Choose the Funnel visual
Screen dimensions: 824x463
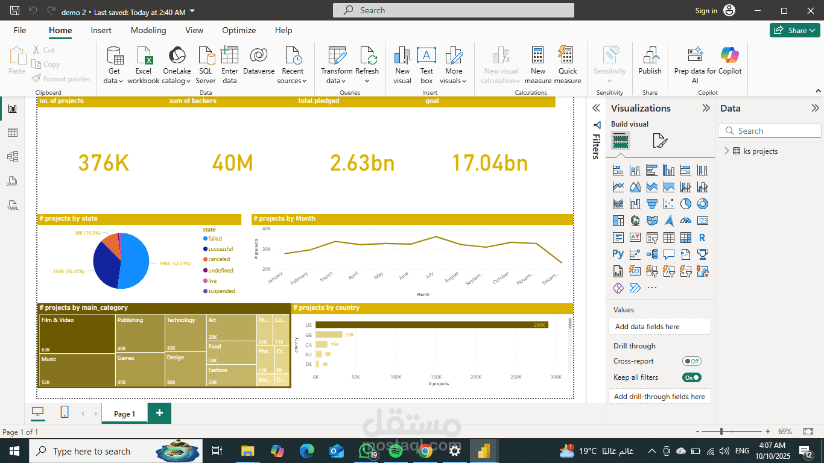point(651,204)
